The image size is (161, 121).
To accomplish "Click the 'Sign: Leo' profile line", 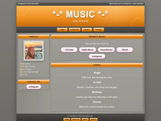I will (x=24, y=75).
